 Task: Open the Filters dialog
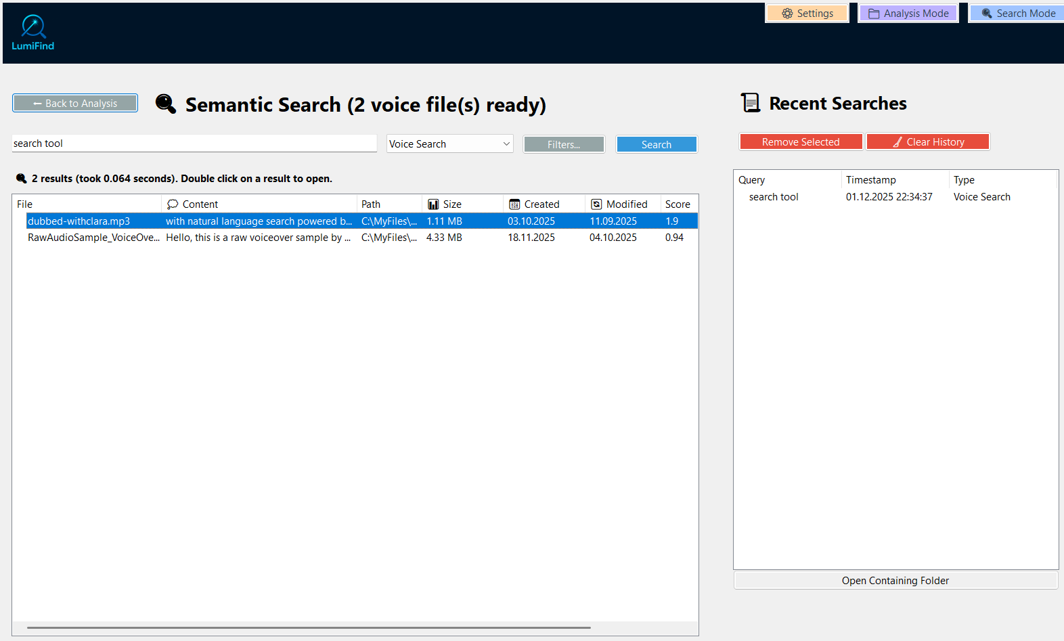564,145
